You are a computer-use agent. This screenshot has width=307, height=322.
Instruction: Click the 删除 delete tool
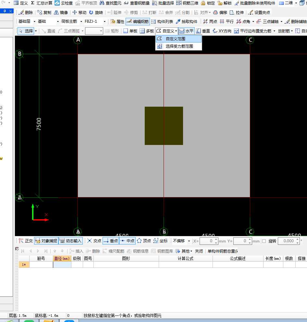tap(26, 13)
